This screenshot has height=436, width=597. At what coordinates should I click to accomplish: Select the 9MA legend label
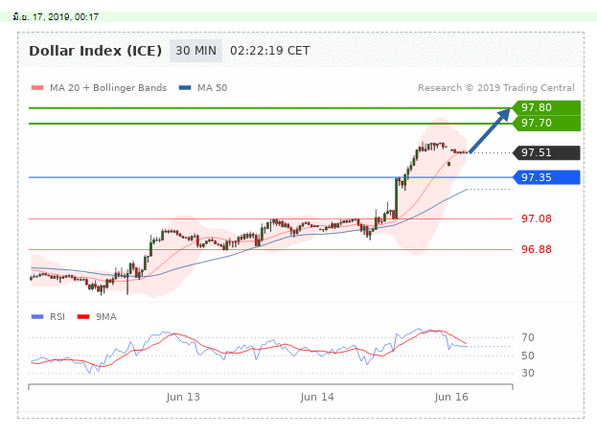pyautogui.click(x=106, y=317)
